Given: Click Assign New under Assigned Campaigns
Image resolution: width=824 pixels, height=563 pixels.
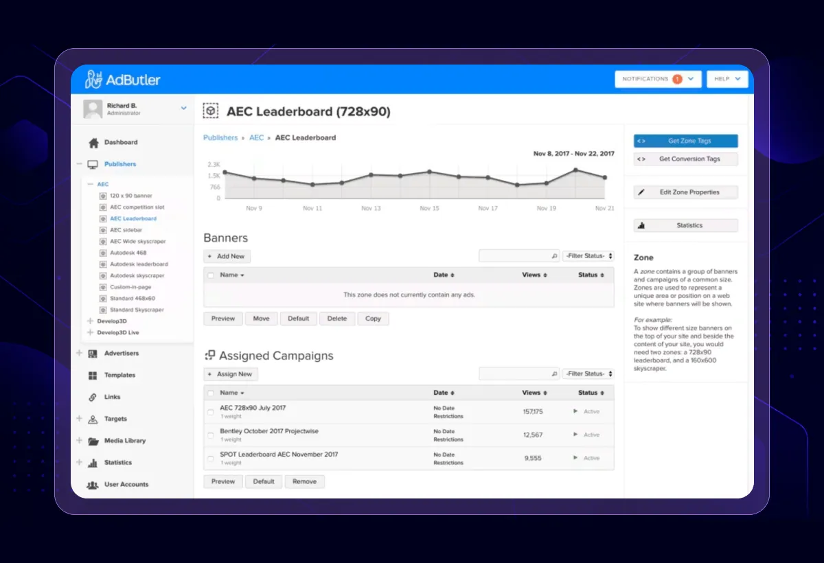Looking at the screenshot, I should pyautogui.click(x=231, y=374).
